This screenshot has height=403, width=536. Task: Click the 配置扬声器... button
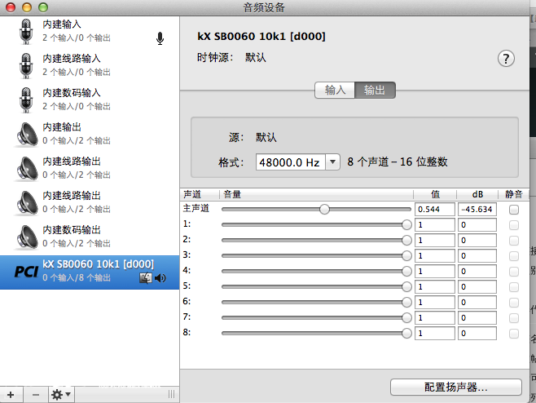(x=456, y=387)
